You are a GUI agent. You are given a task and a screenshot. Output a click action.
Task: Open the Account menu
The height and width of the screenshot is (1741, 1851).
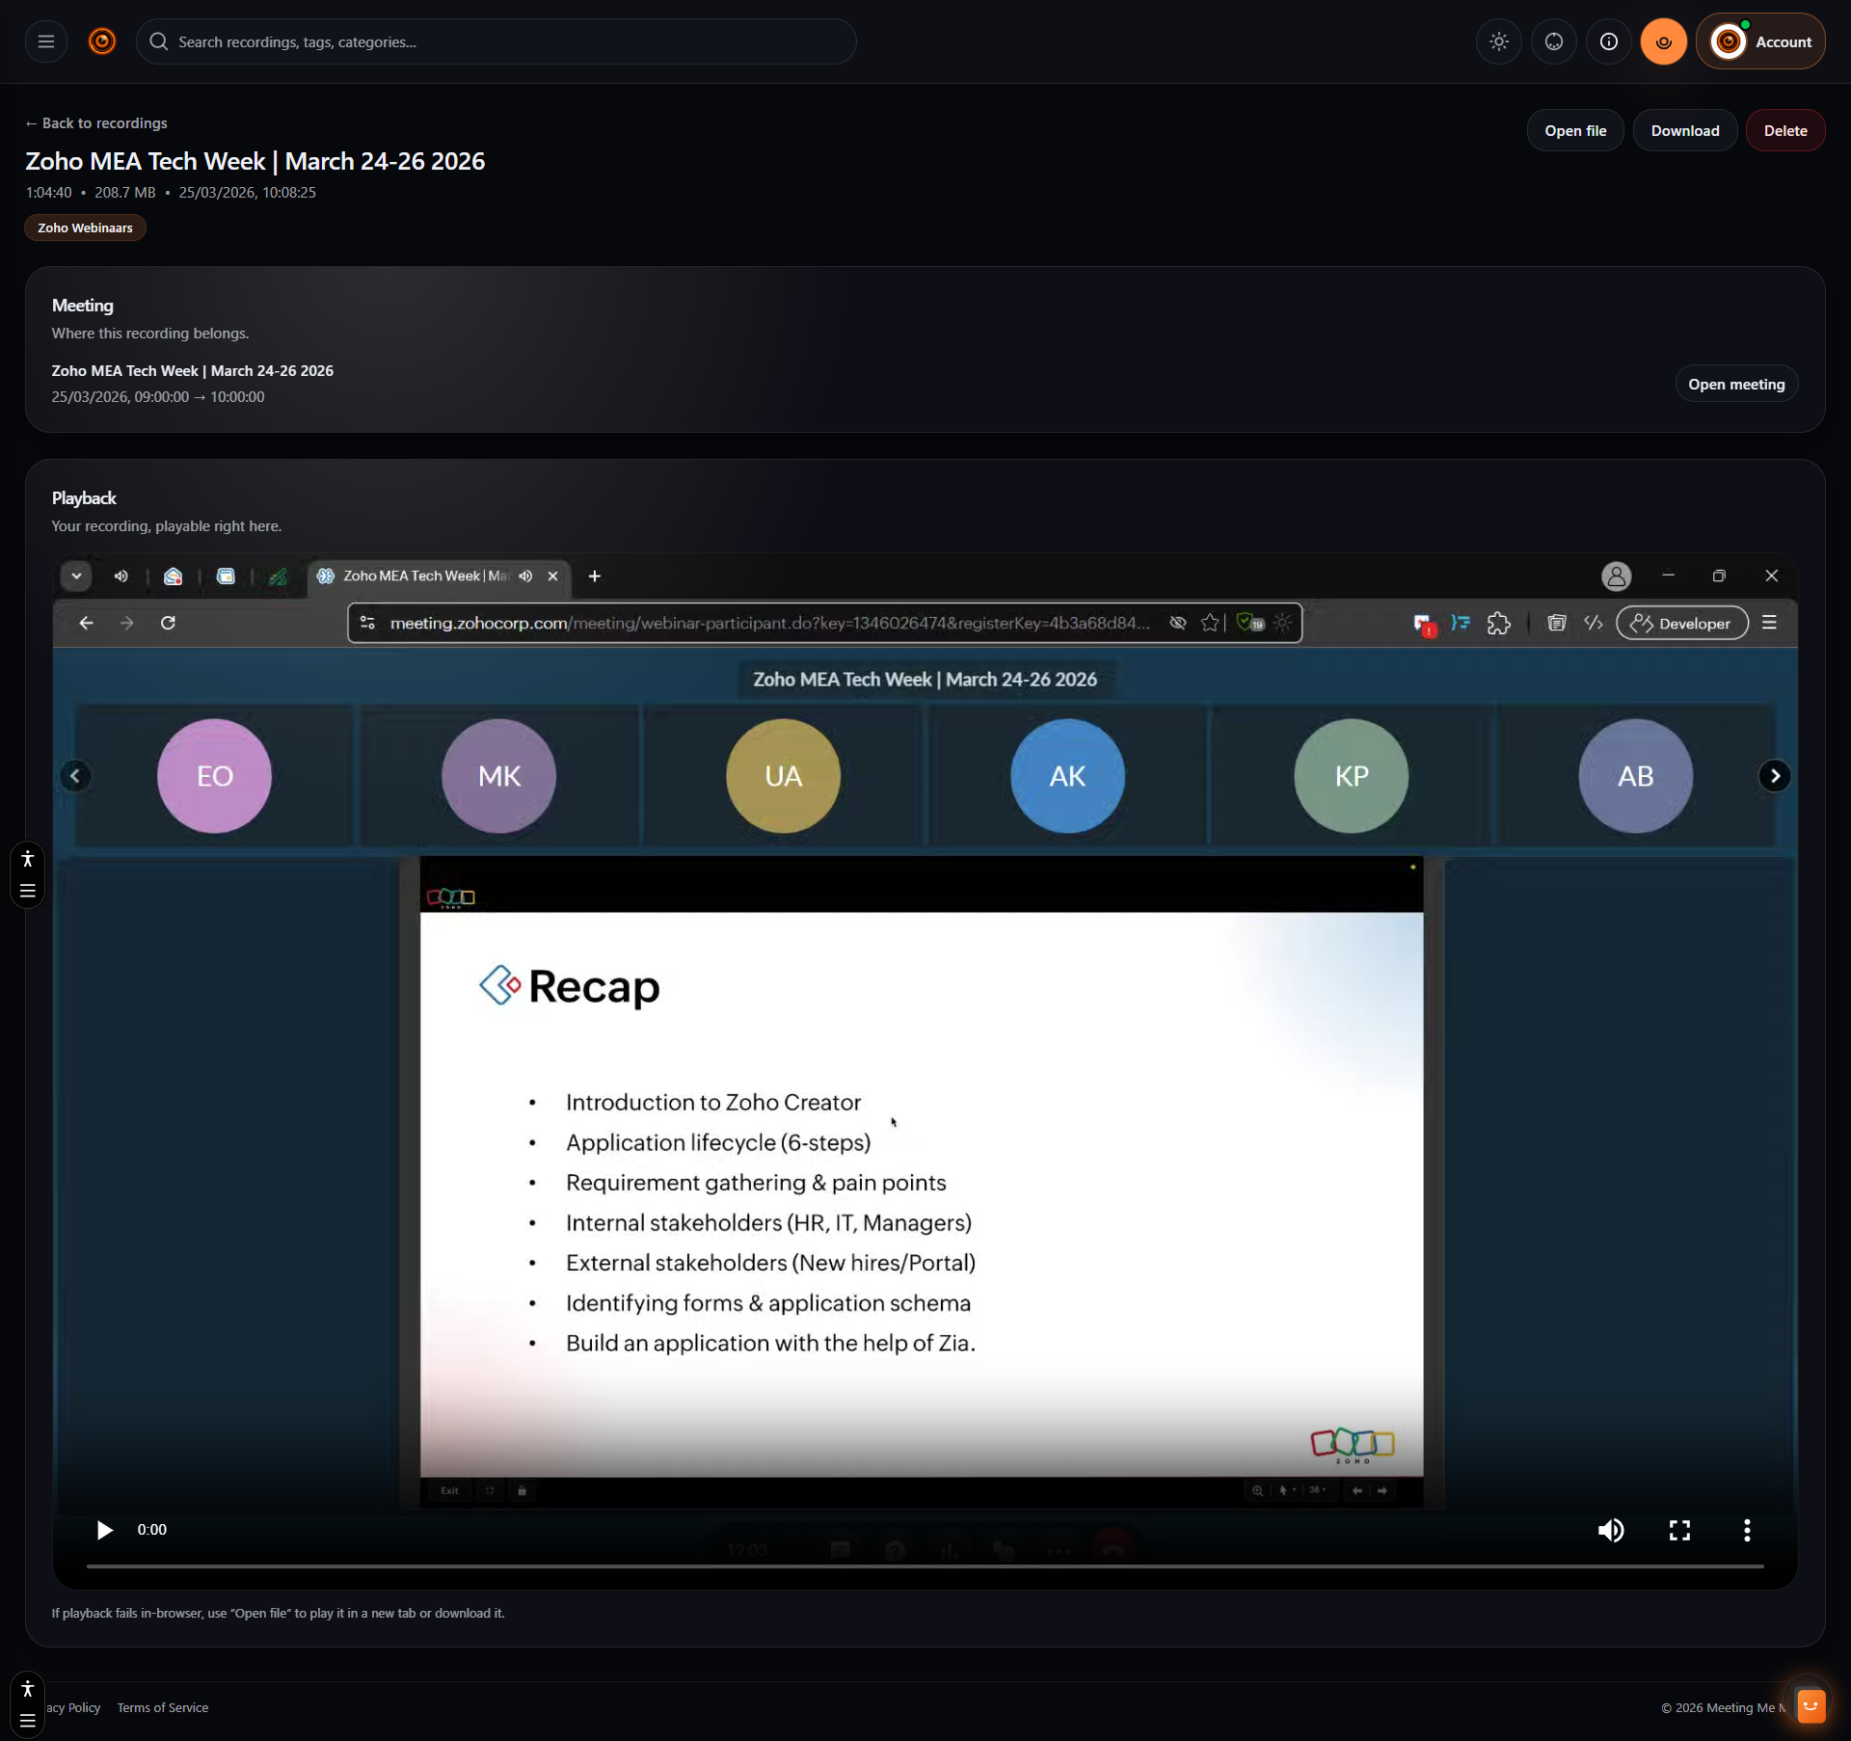point(1760,41)
